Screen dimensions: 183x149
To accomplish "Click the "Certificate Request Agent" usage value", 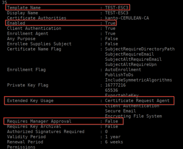I will point(137,101).
